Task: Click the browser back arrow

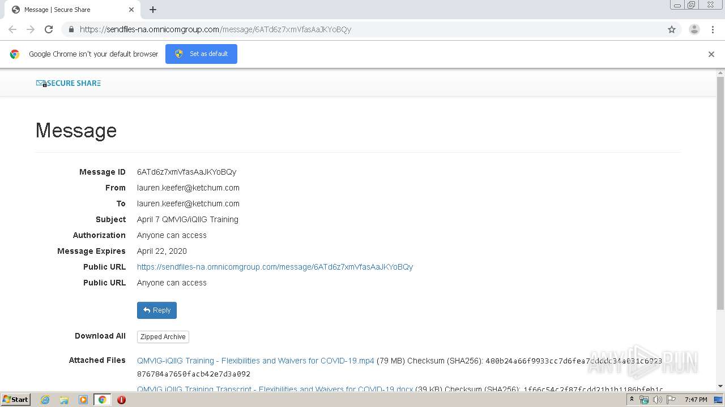Action: click(x=12, y=29)
